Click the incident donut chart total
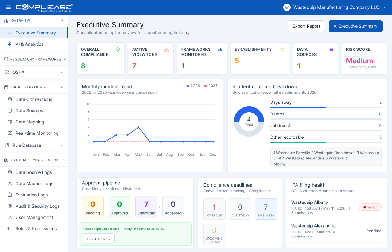The height and width of the screenshot is (252, 392). [249, 122]
